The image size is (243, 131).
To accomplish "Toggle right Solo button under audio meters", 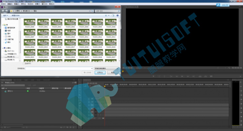I will click(237, 127).
